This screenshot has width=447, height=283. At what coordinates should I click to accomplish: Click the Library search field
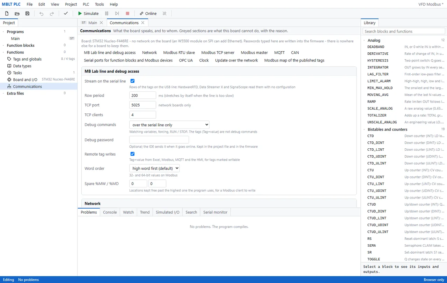point(404,31)
